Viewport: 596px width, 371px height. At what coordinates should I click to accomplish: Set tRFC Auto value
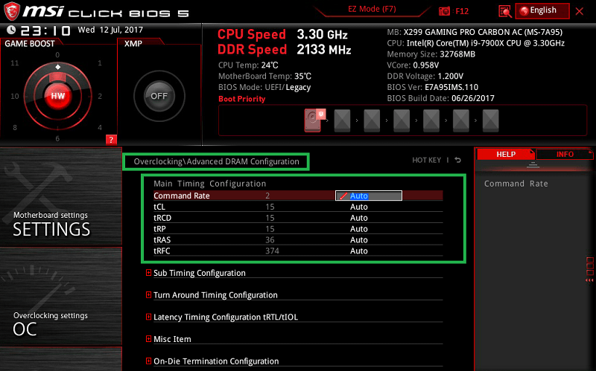click(x=358, y=251)
